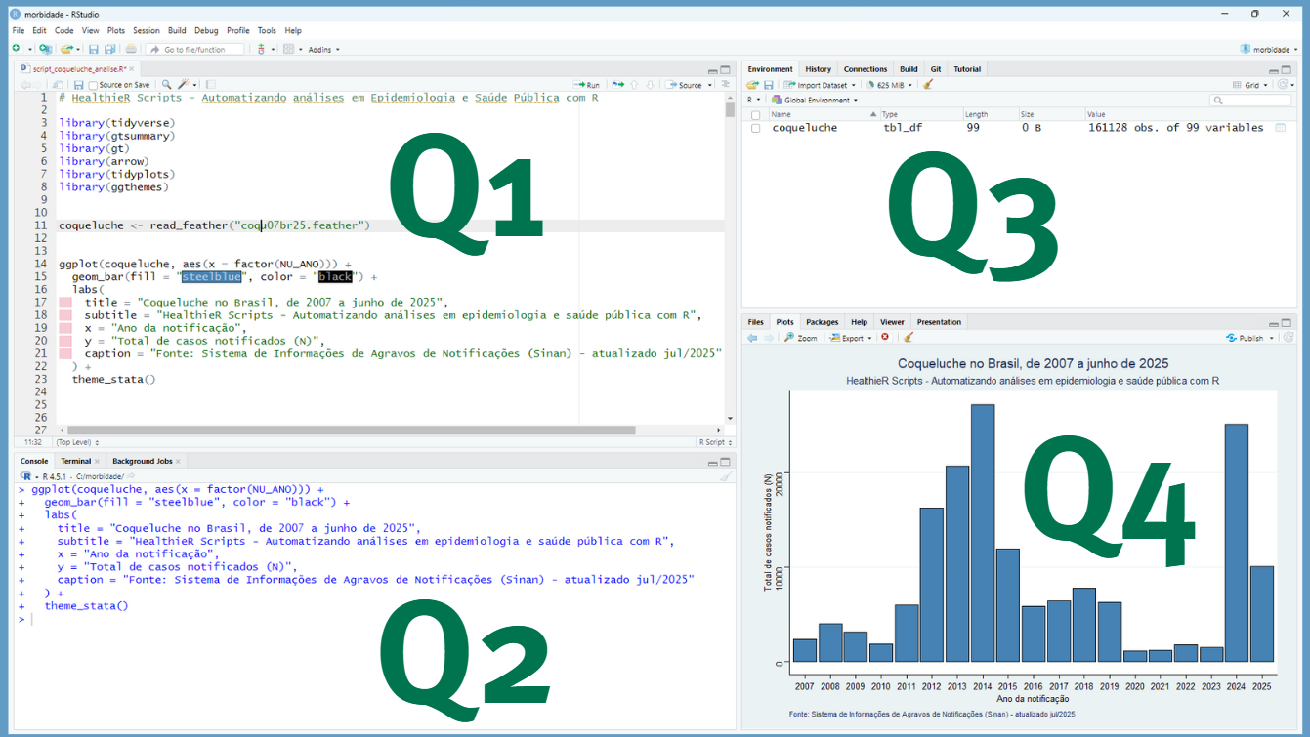Viewport: 1310px width, 737px height.
Task: View the coqueluche data table via the grid icon
Action: point(1280,128)
